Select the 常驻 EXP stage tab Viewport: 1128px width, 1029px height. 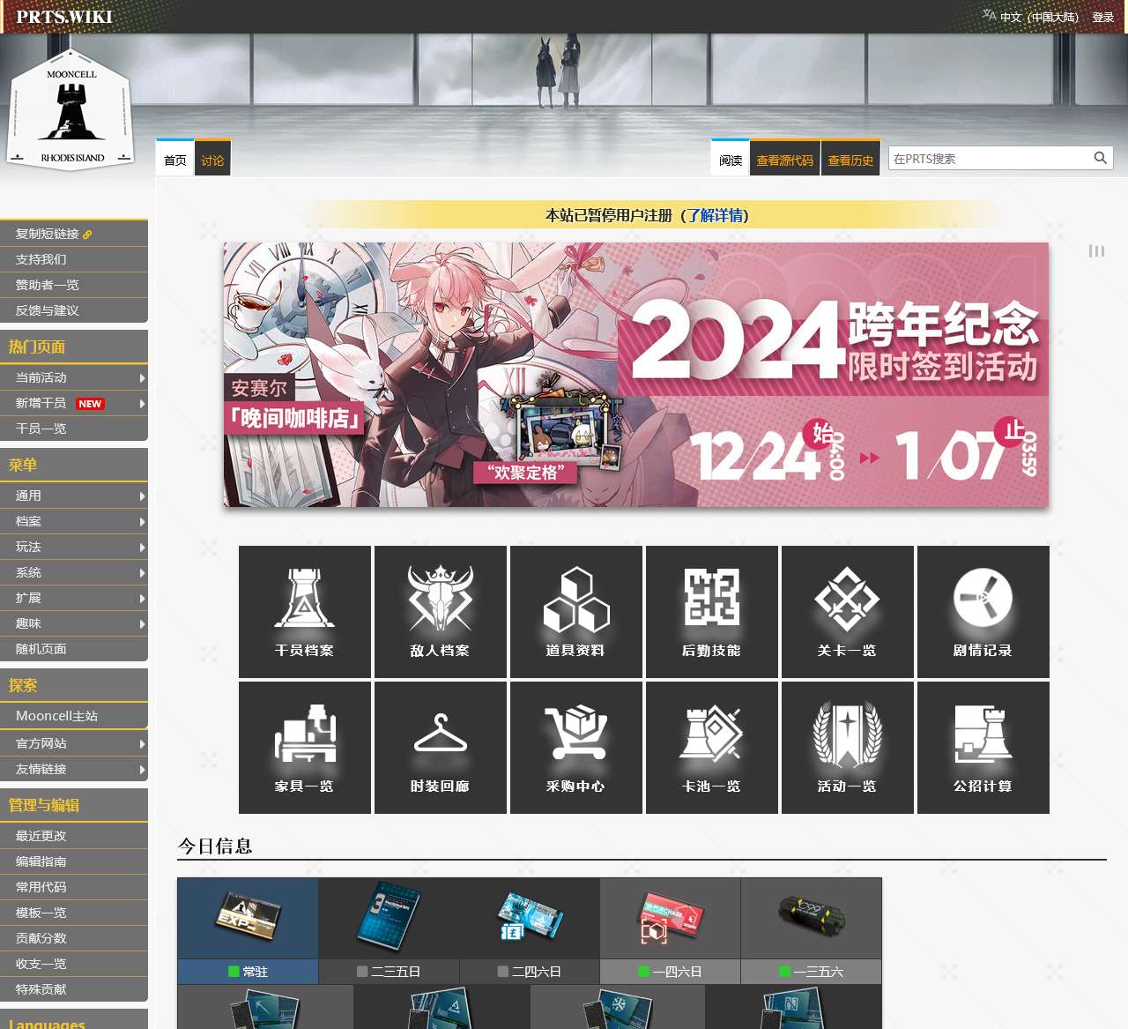tap(248, 930)
